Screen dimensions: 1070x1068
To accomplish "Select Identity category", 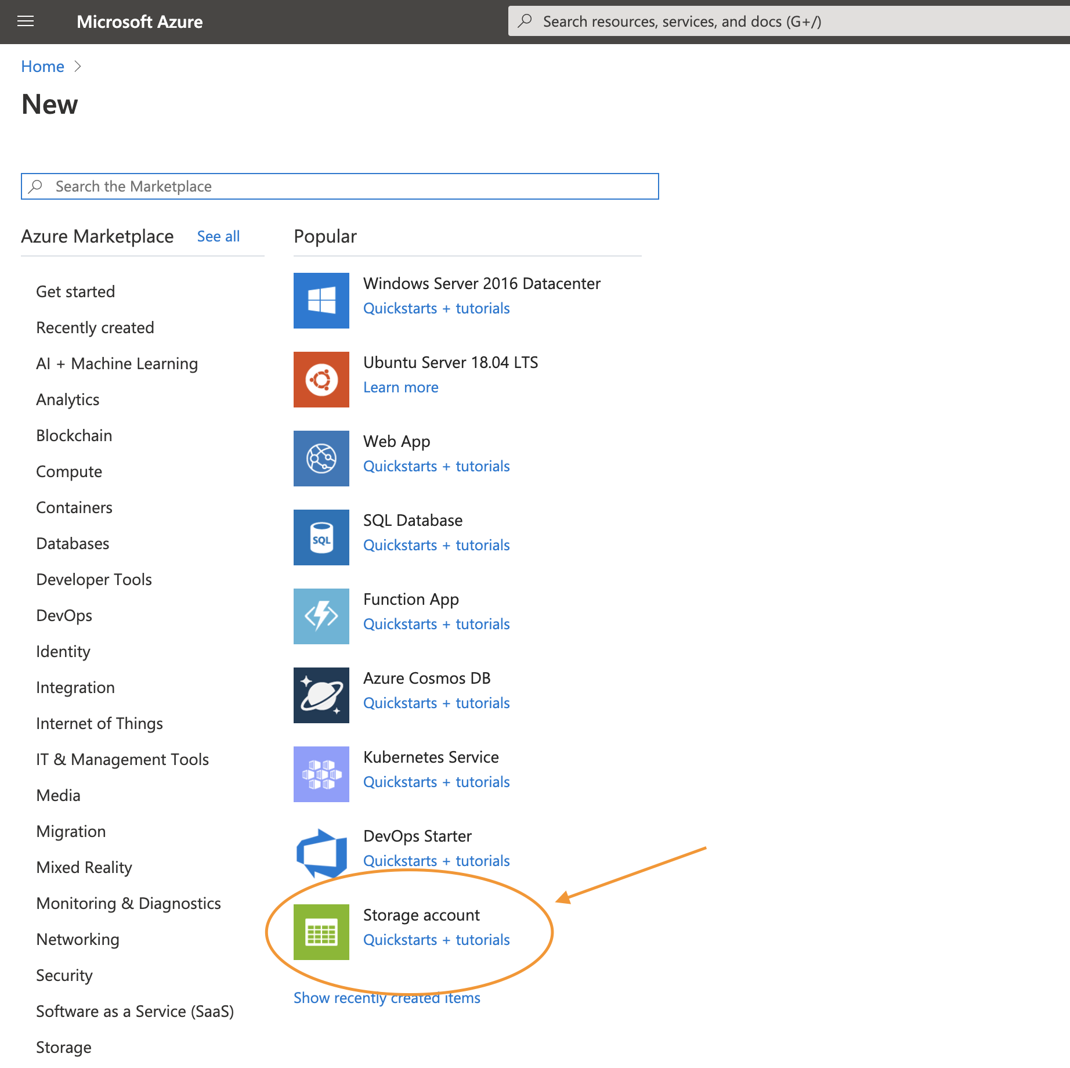I will click(x=63, y=651).
